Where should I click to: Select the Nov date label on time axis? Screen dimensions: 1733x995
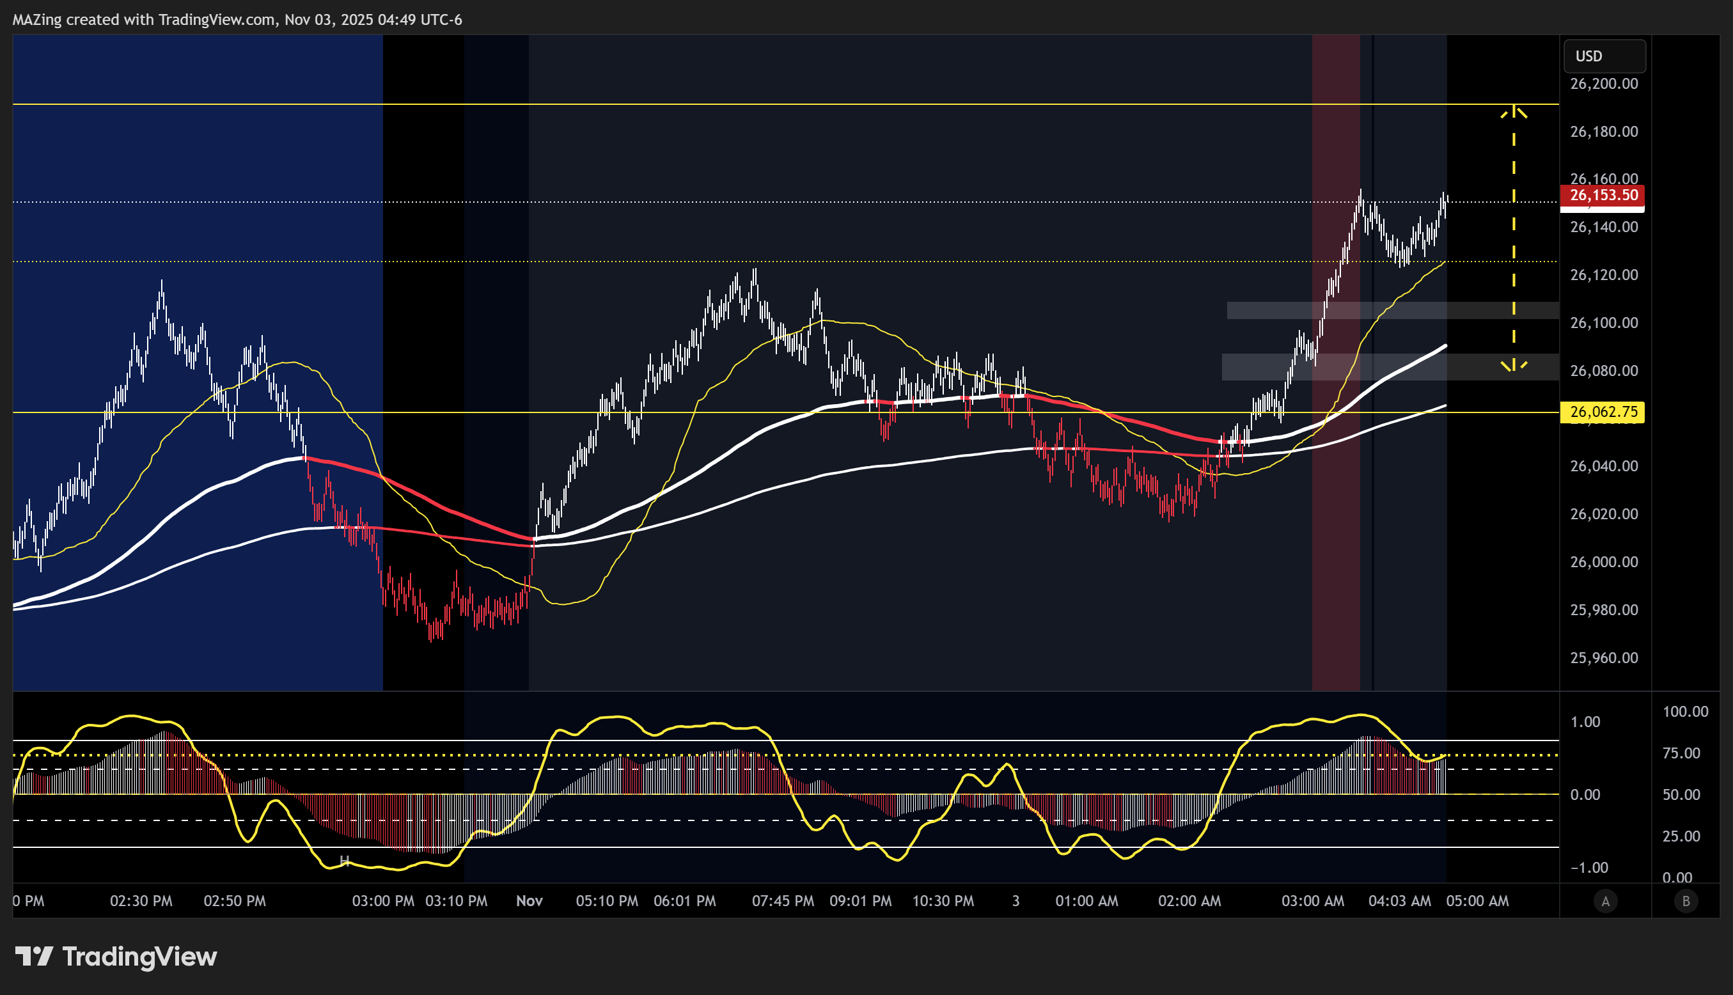point(529,902)
